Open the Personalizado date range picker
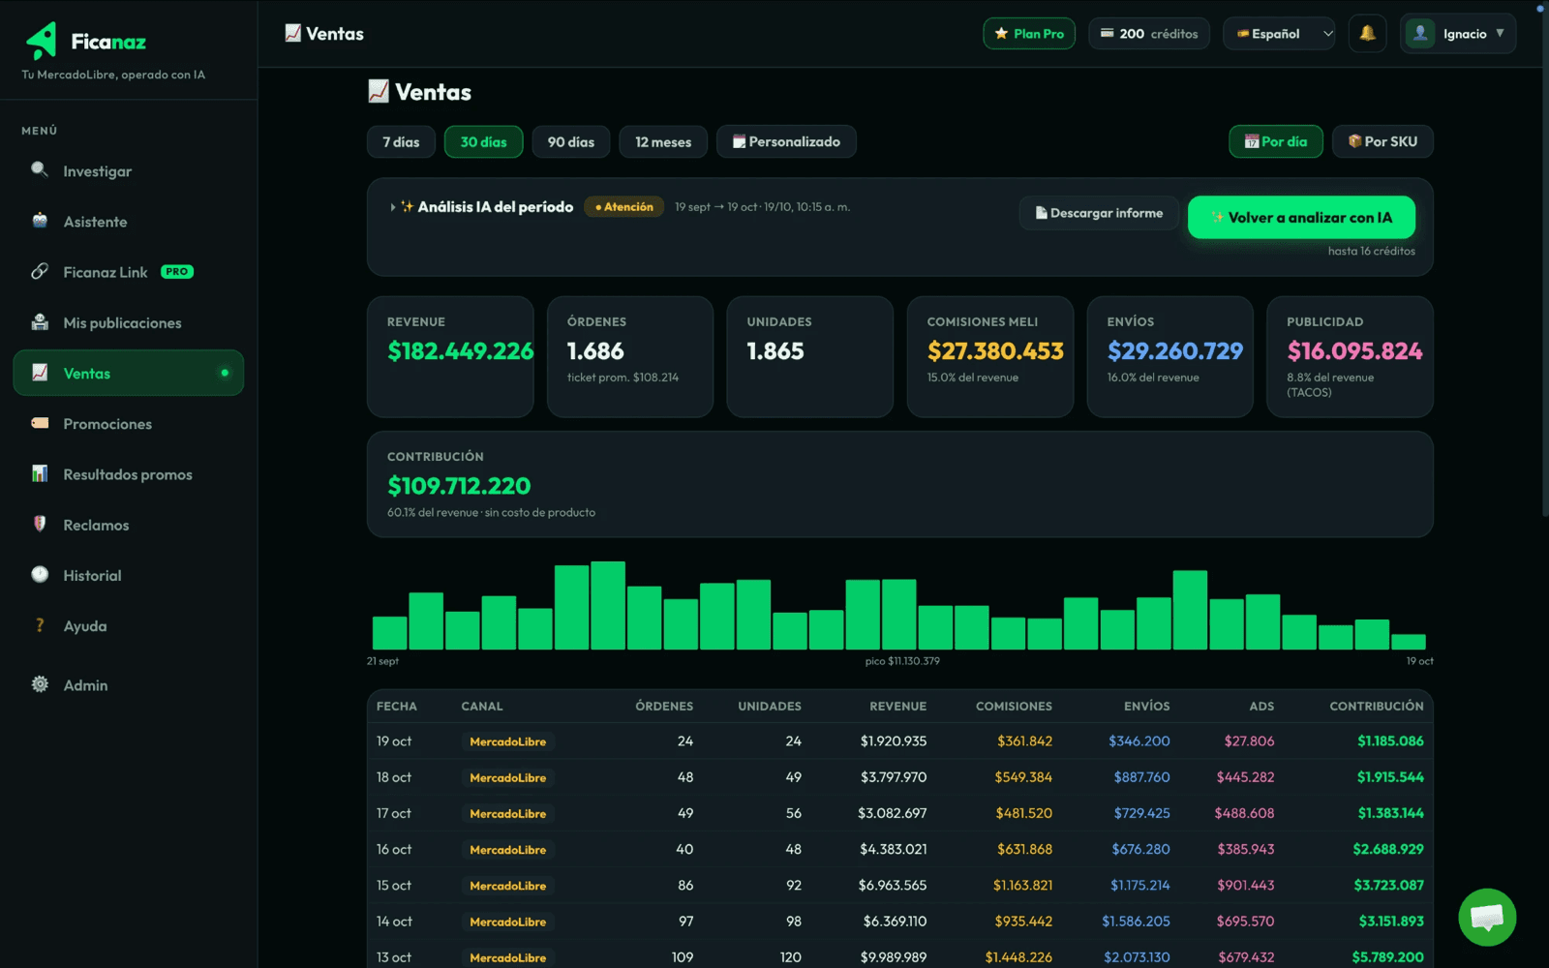This screenshot has width=1549, height=968. click(786, 141)
